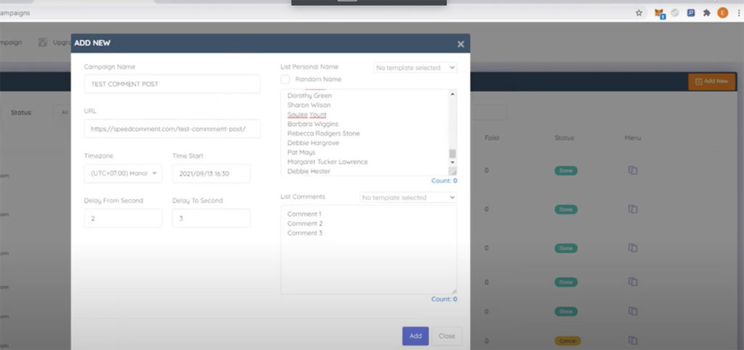Click the Comment 1 line
Viewport: 744px width, 350px height.
pyautogui.click(x=304, y=214)
